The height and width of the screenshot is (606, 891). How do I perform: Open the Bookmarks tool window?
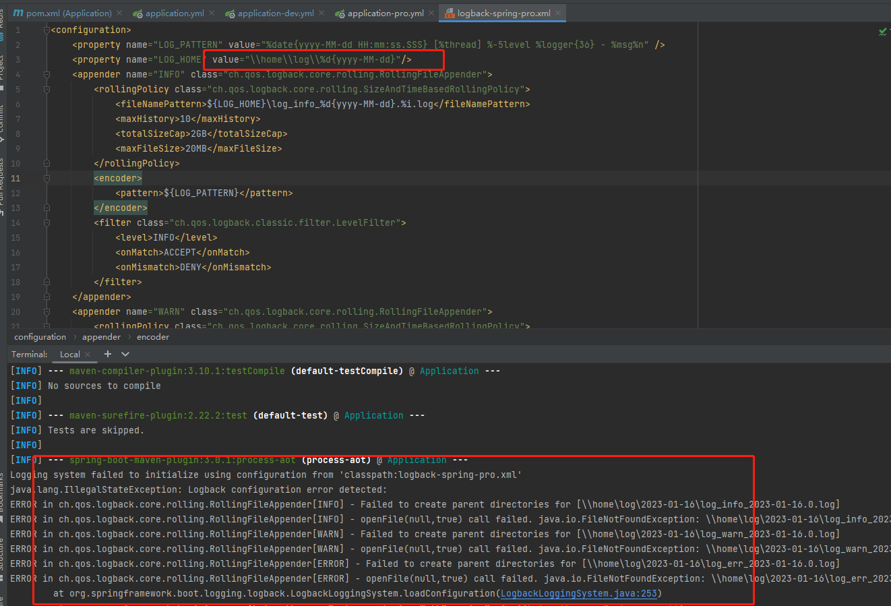[x=2, y=495]
